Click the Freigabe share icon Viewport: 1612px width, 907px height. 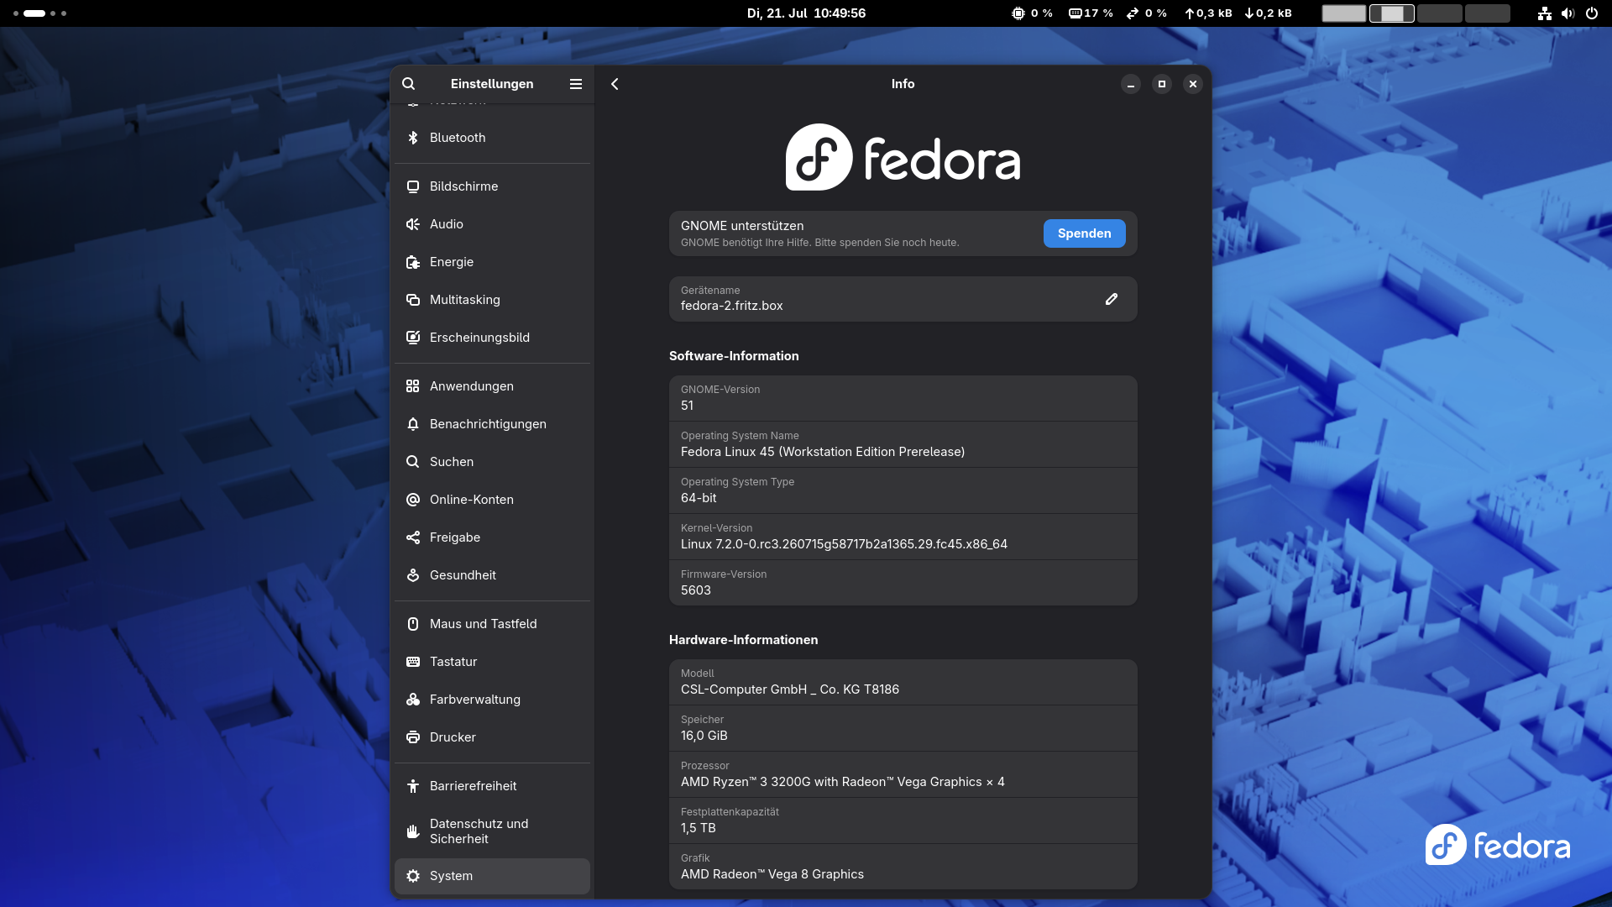pyautogui.click(x=413, y=537)
